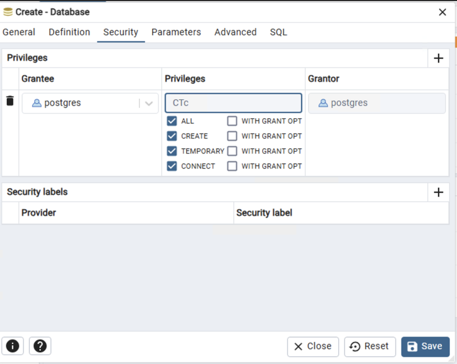457x364 pixels.
Task: Uncheck the ALL privilege checkbox
Action: [x=172, y=121]
